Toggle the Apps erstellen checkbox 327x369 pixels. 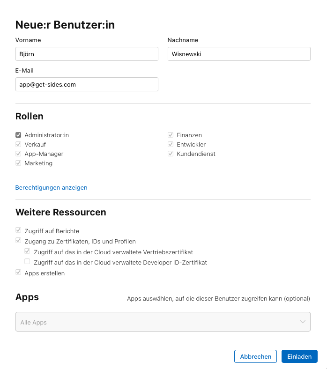click(x=18, y=272)
